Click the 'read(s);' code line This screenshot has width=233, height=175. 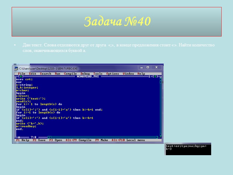[x=23, y=101]
